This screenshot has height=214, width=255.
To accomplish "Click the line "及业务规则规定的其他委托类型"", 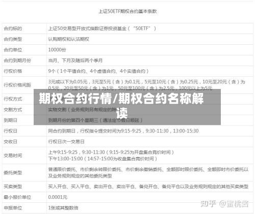I will pyautogui.click(x=80, y=176).
